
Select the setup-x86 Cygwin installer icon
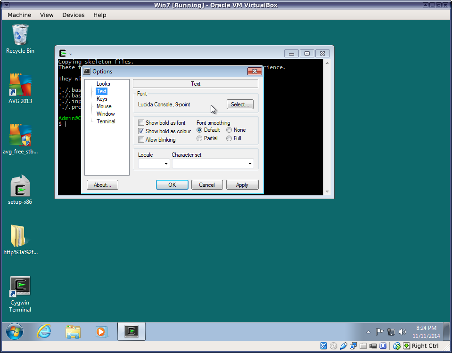[x=20, y=190]
